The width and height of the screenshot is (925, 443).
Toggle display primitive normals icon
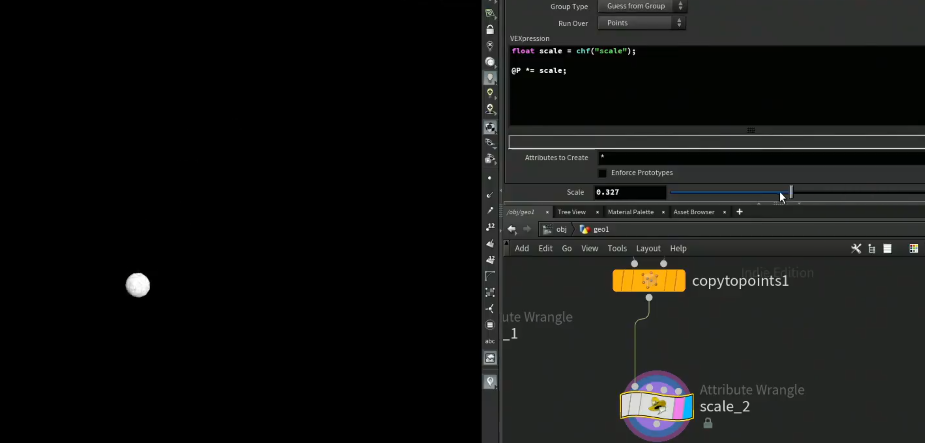[x=490, y=243]
